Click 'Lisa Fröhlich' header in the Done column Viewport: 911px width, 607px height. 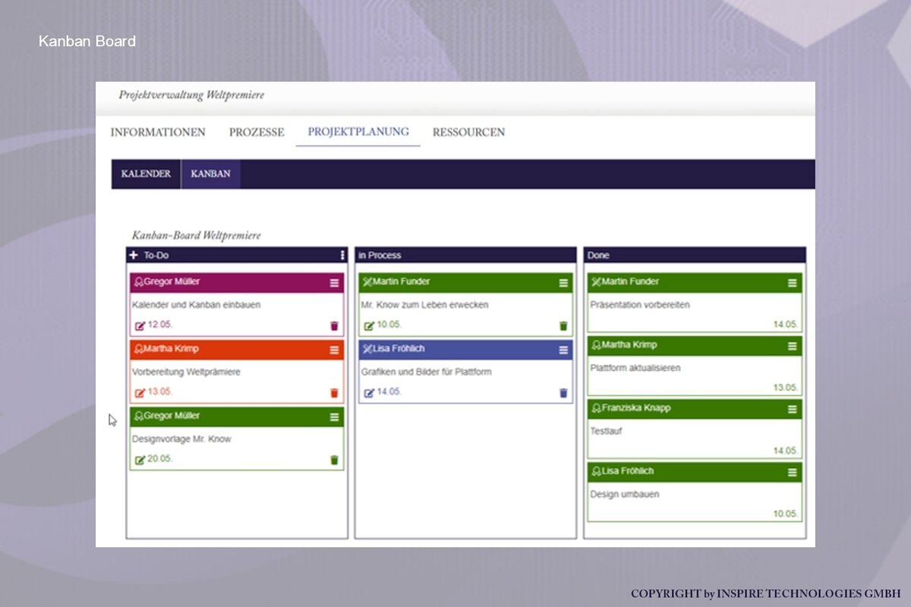click(x=695, y=471)
